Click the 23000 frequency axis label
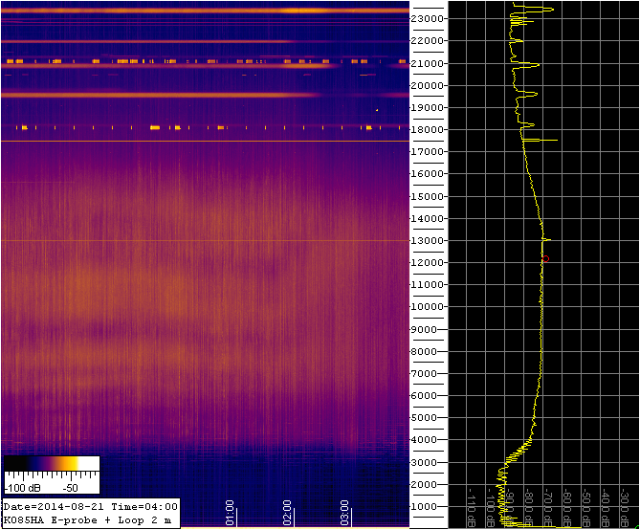This screenshot has height=530, width=640. coord(428,19)
